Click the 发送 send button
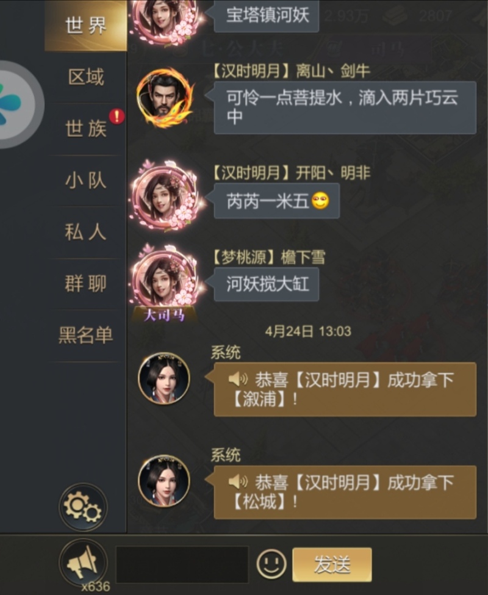The height and width of the screenshot is (595, 488). coord(332,564)
